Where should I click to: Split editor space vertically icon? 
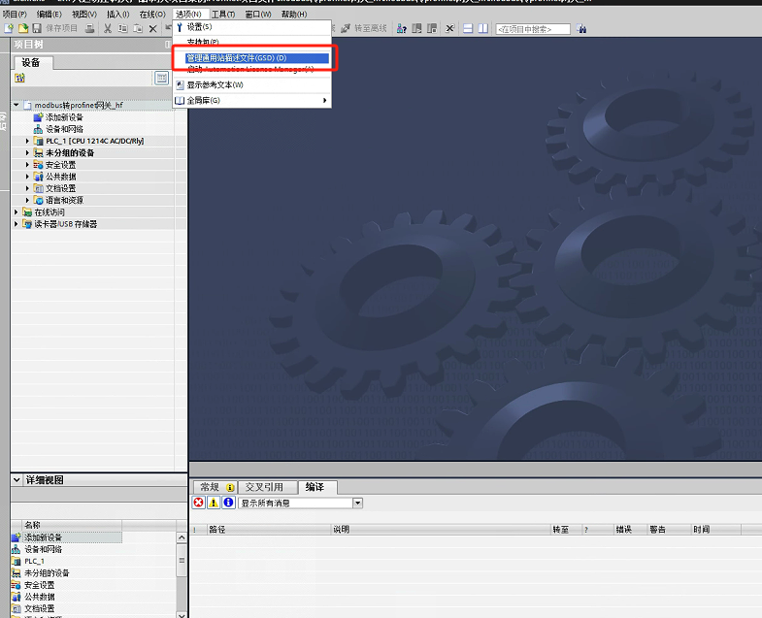483,29
